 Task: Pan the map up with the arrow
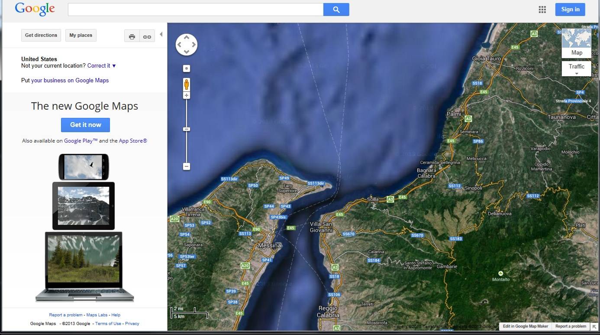pyautogui.click(x=187, y=38)
